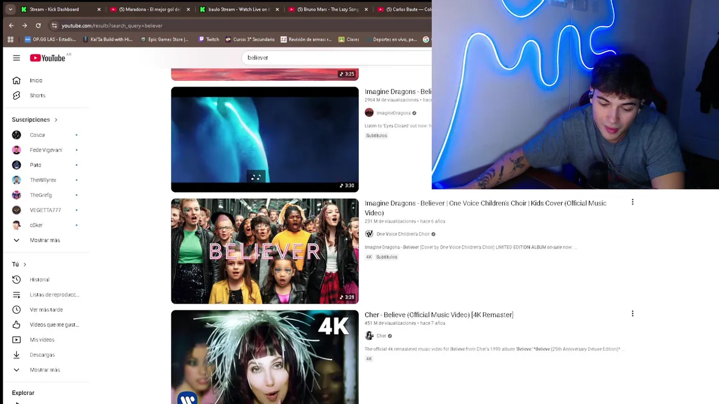
Task: Open Epic Games Store bookmark
Action: click(165, 39)
